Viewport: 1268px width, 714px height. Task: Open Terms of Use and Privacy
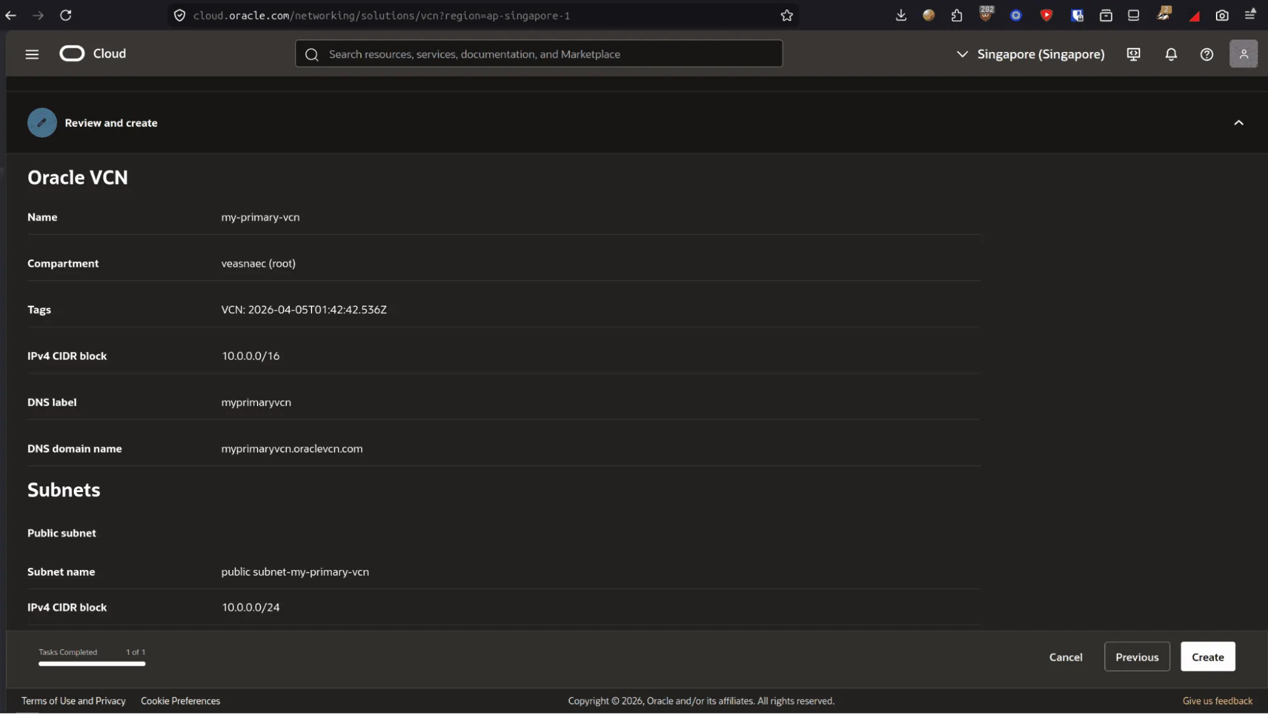(74, 701)
